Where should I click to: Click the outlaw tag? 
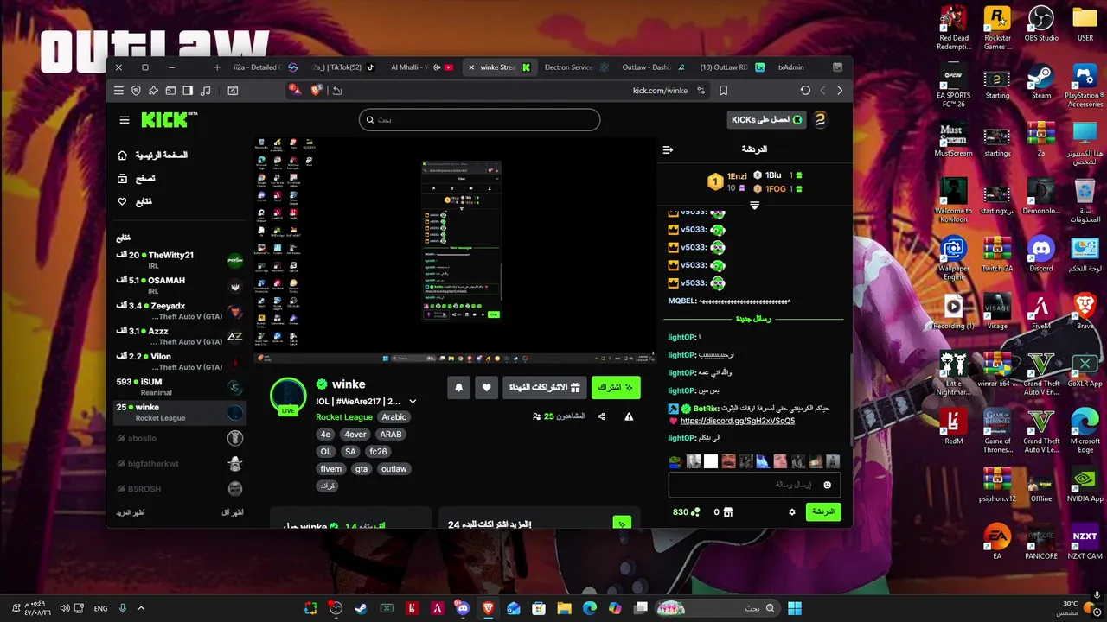[394, 469]
